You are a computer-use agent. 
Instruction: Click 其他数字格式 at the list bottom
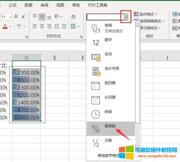(108, 155)
